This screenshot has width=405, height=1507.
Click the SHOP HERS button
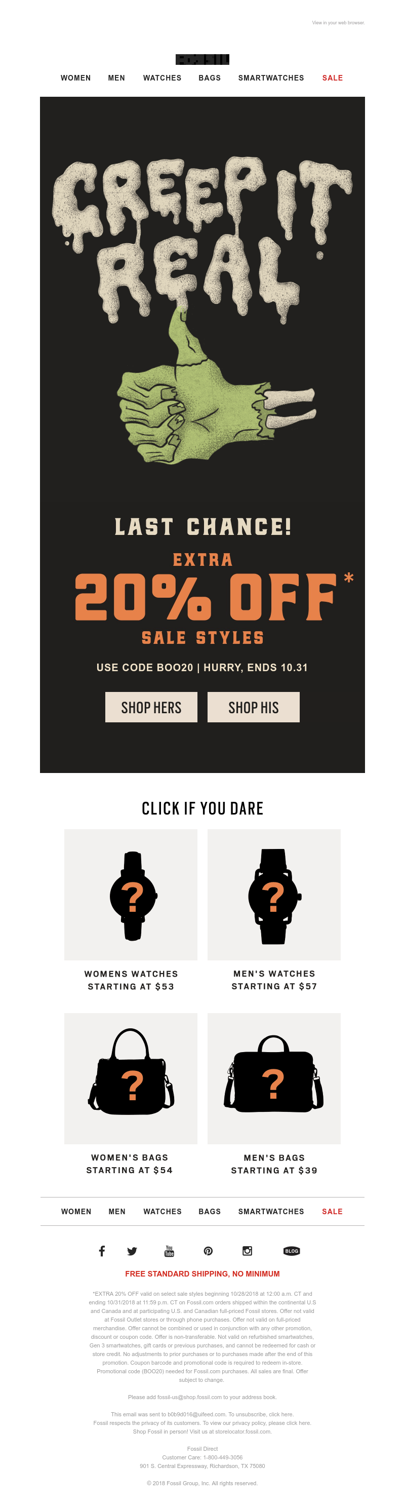point(151,707)
